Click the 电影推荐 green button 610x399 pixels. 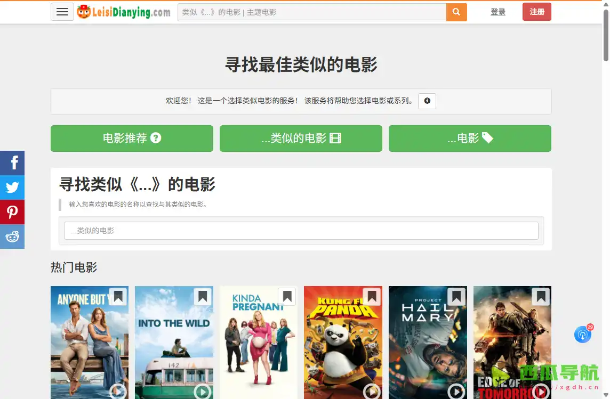(x=132, y=139)
